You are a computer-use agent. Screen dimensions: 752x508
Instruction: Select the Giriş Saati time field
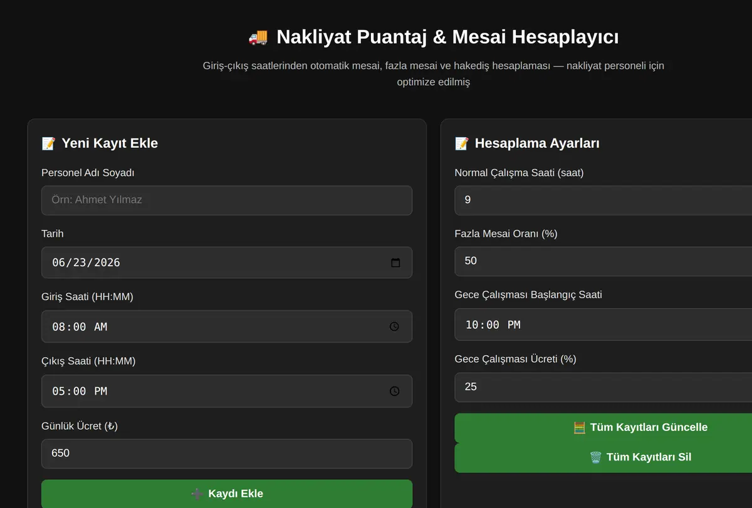click(x=227, y=326)
